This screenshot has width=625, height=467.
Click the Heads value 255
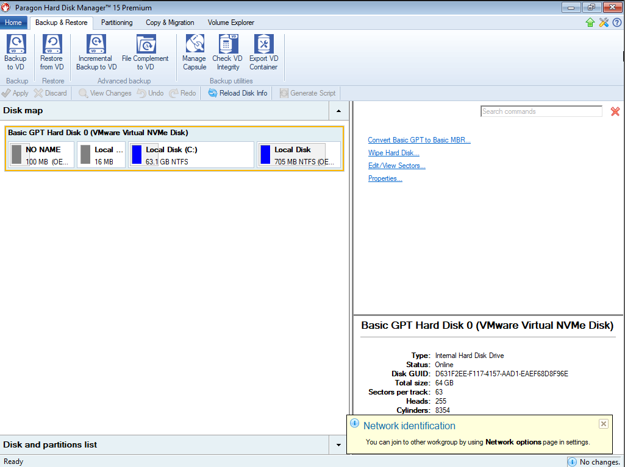pos(440,401)
